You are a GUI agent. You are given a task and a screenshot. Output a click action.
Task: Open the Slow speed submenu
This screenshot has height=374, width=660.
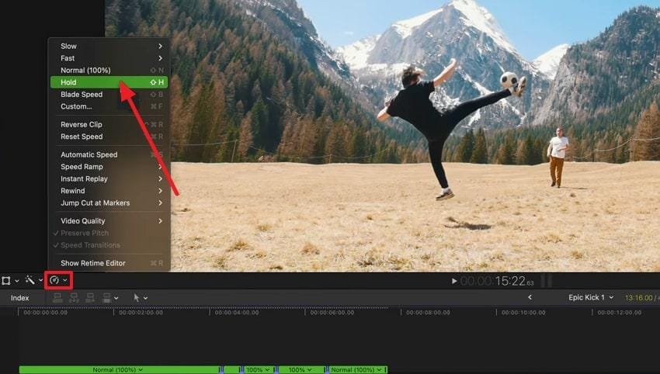point(109,46)
